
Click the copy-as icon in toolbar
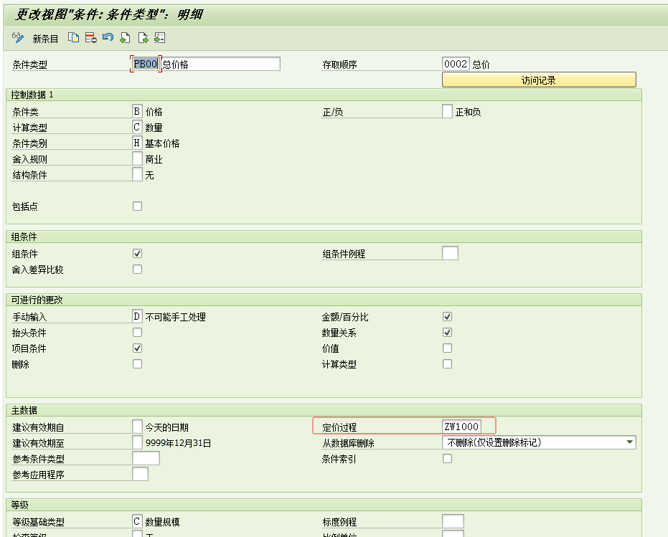73,38
